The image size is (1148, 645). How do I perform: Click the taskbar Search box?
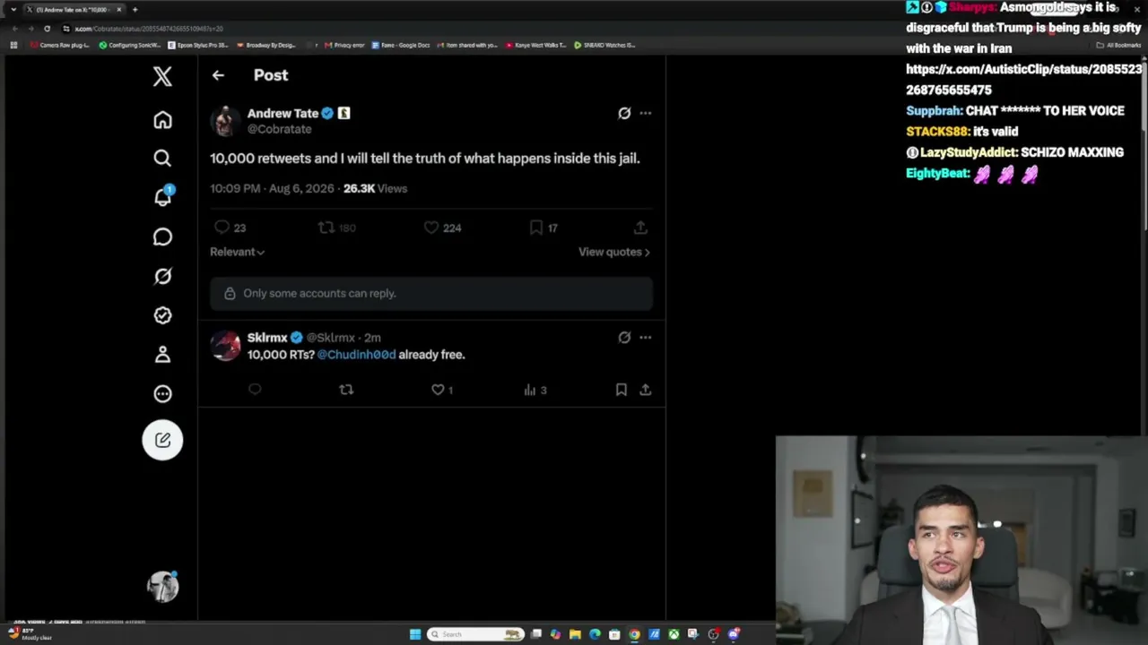(475, 634)
